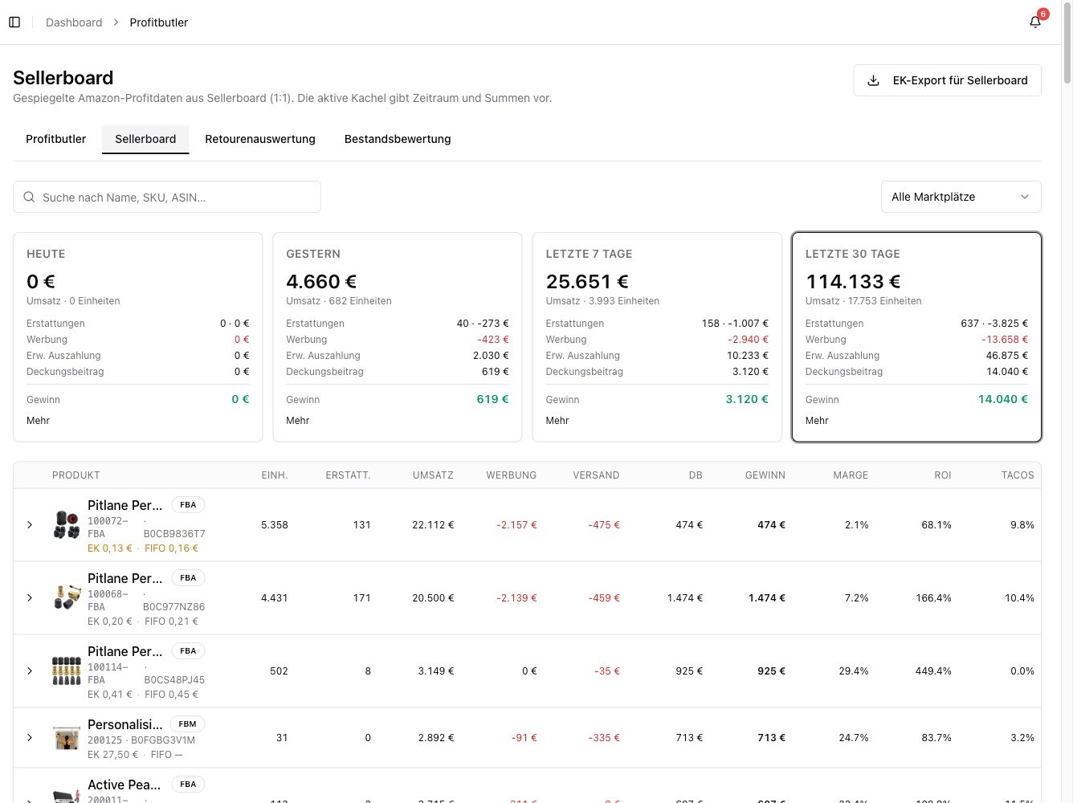Click the search magnifier icon

pyautogui.click(x=29, y=197)
